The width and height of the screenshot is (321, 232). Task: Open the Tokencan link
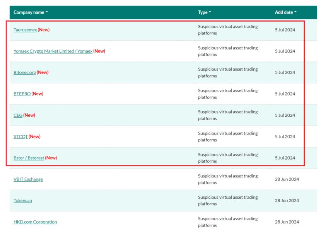click(x=23, y=201)
